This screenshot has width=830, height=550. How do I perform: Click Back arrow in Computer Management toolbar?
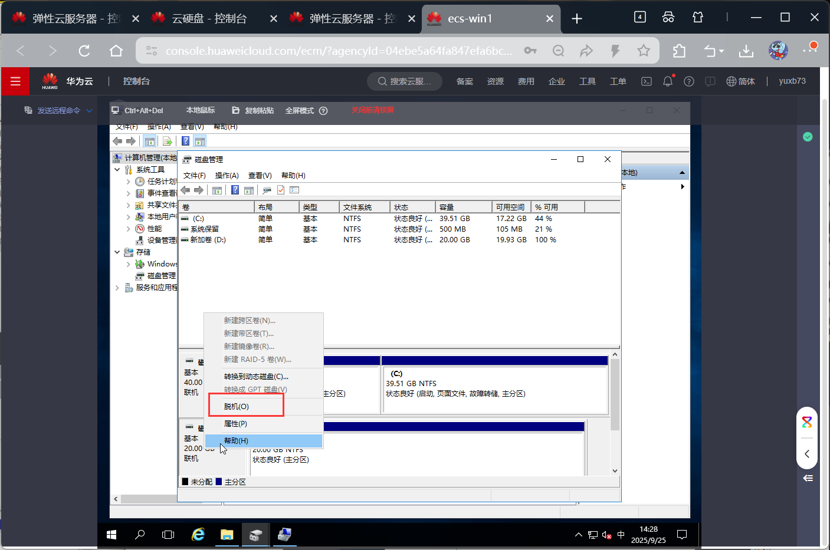click(117, 141)
